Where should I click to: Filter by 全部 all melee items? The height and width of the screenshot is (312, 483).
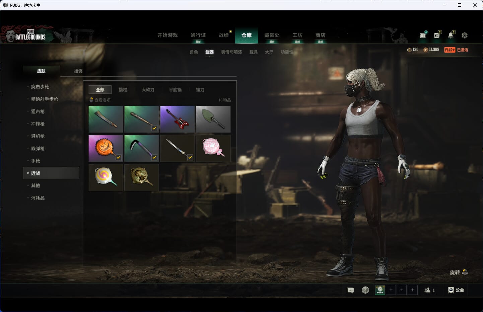click(x=100, y=90)
